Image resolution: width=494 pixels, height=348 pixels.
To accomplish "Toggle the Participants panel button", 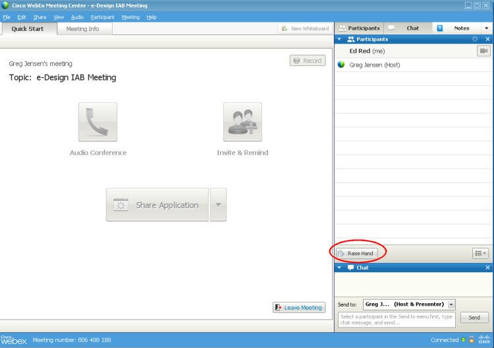I will coord(359,28).
